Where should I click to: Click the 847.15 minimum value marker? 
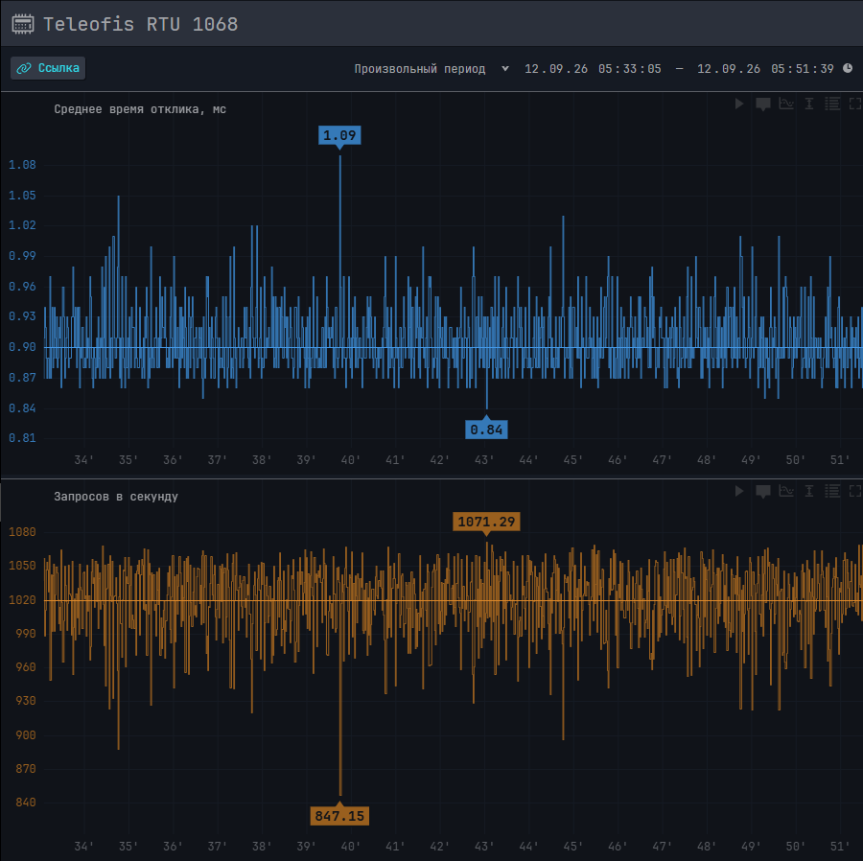coord(339,816)
